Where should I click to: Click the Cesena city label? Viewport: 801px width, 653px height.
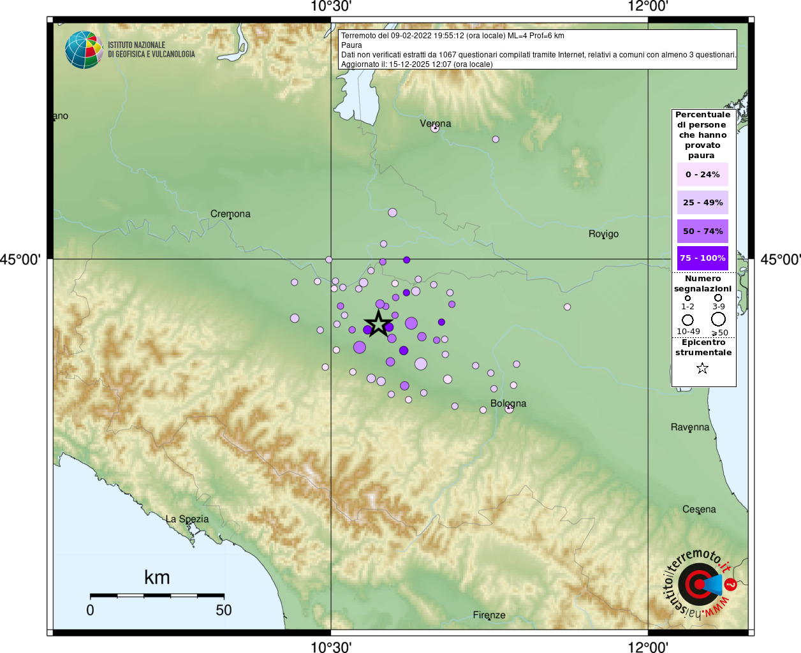(x=699, y=509)
